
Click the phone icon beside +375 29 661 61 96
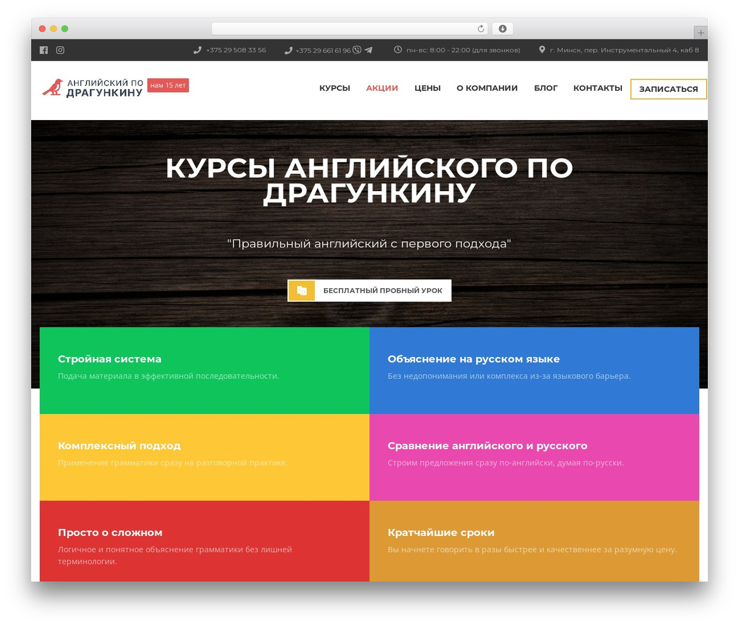[x=289, y=50]
